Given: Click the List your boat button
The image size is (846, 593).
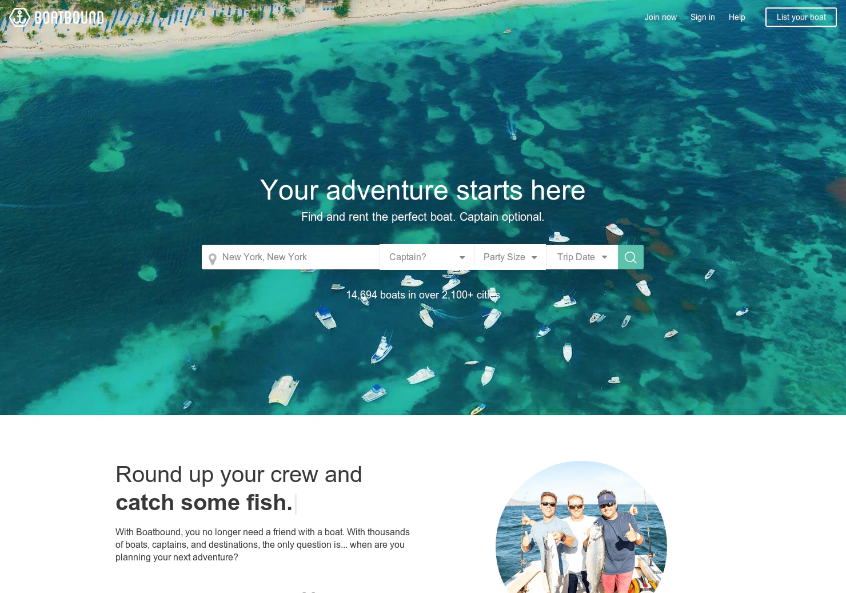Looking at the screenshot, I should (x=801, y=17).
